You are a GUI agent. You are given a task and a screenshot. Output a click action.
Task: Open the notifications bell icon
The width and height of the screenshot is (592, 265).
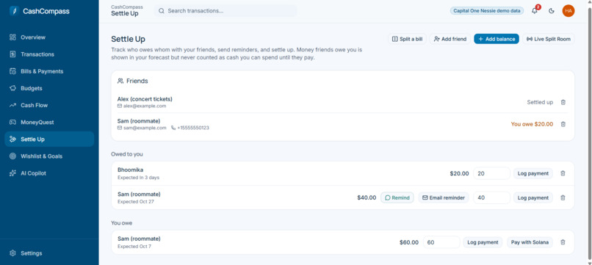point(535,10)
